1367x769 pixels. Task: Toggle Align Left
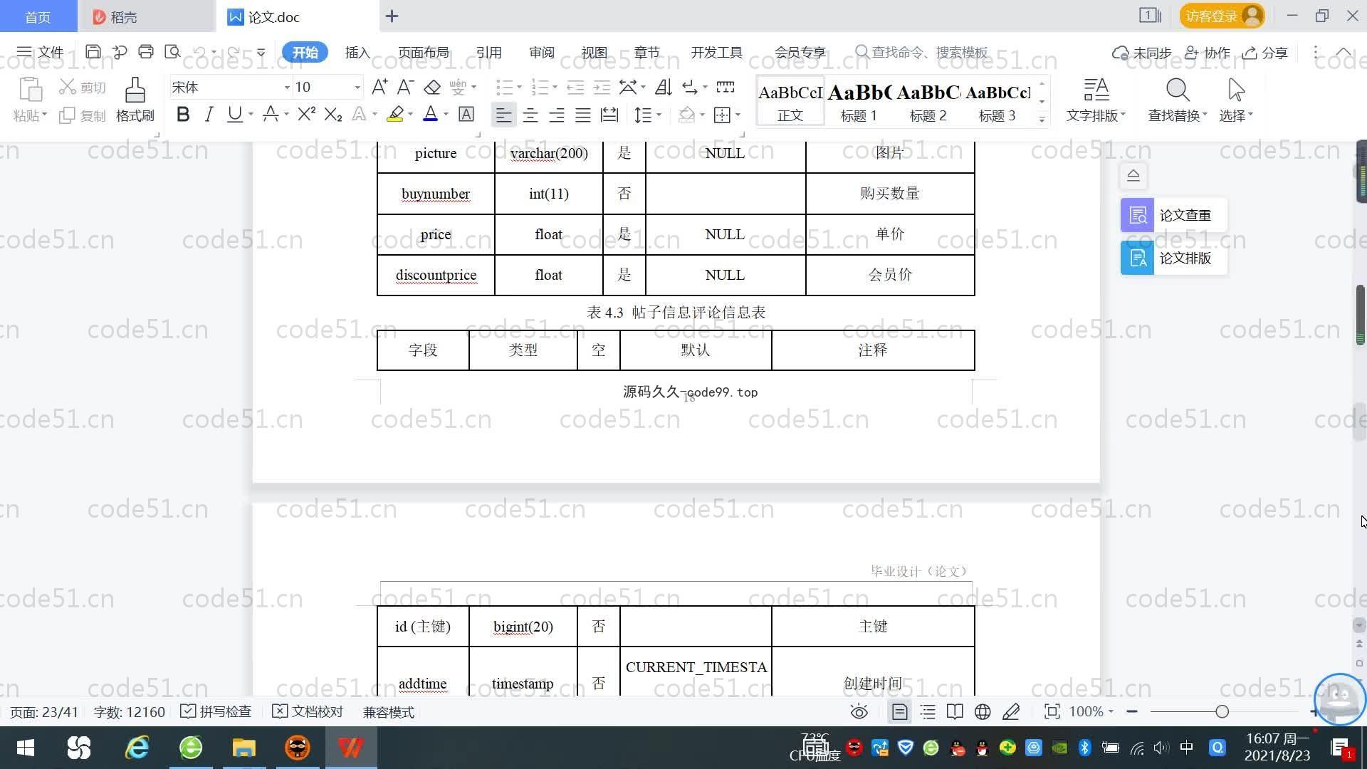pos(503,115)
